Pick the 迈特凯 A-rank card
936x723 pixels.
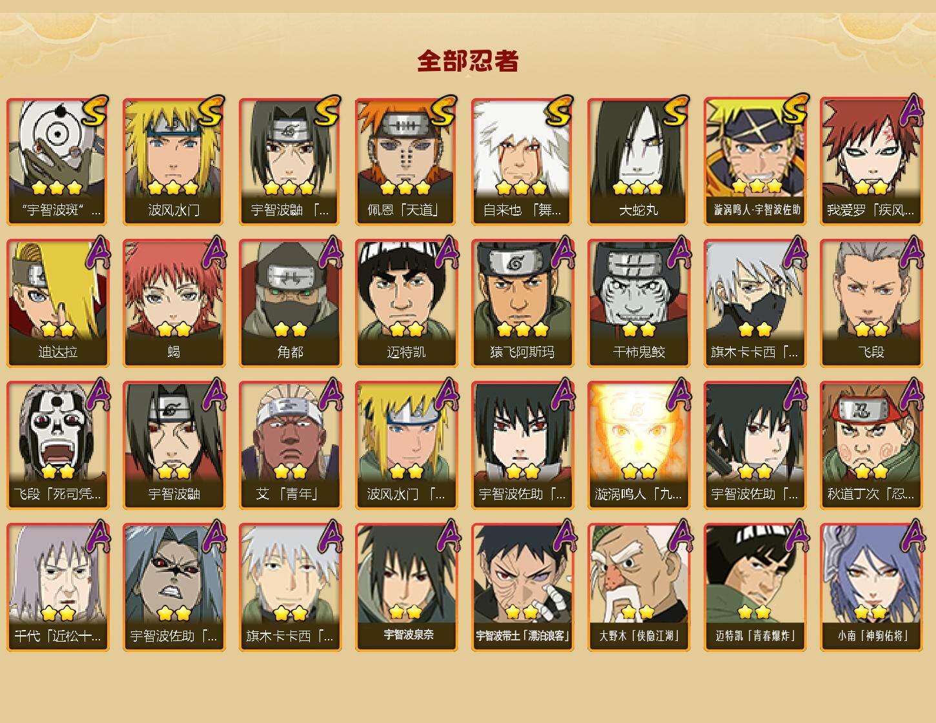(407, 303)
